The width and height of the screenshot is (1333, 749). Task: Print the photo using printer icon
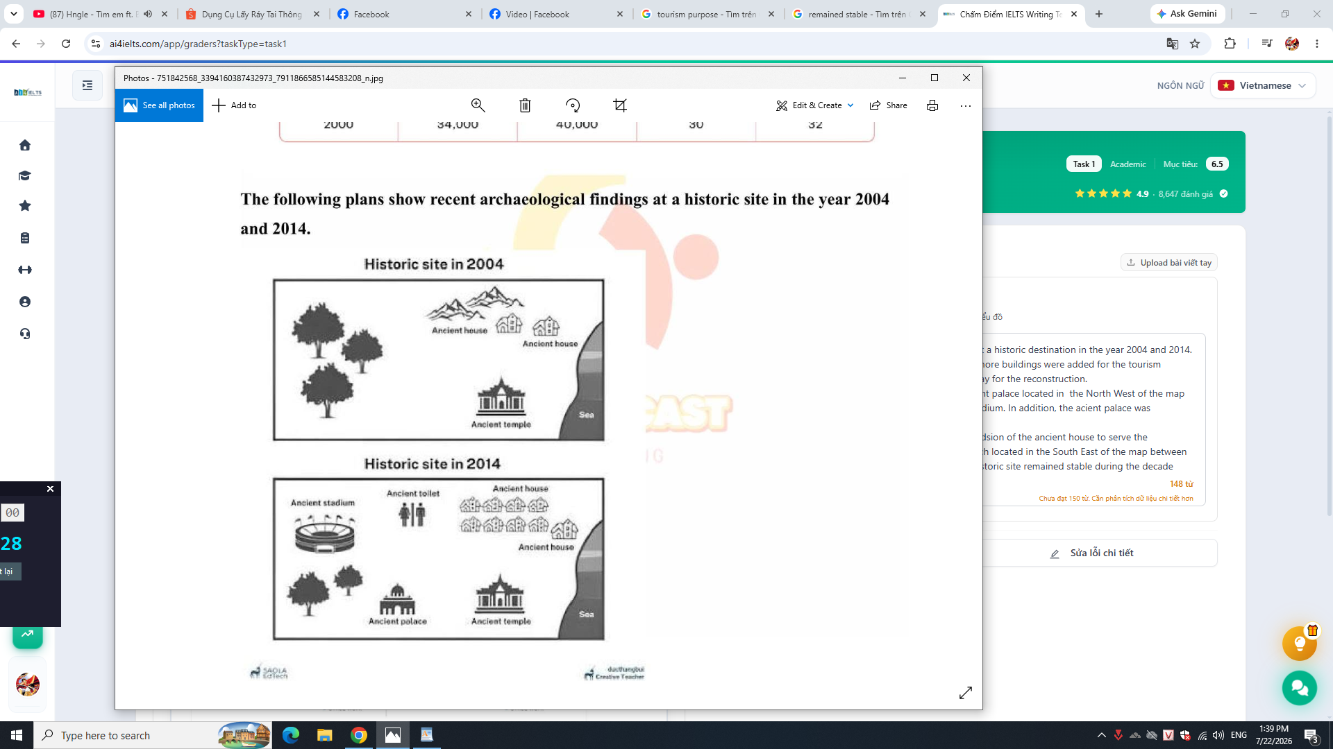click(x=932, y=105)
